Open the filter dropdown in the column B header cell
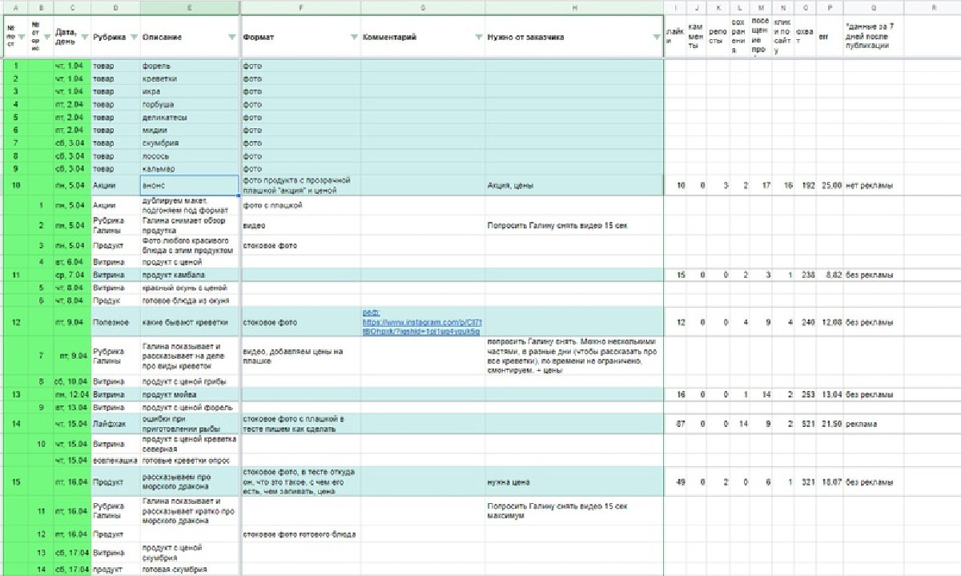 47,35
